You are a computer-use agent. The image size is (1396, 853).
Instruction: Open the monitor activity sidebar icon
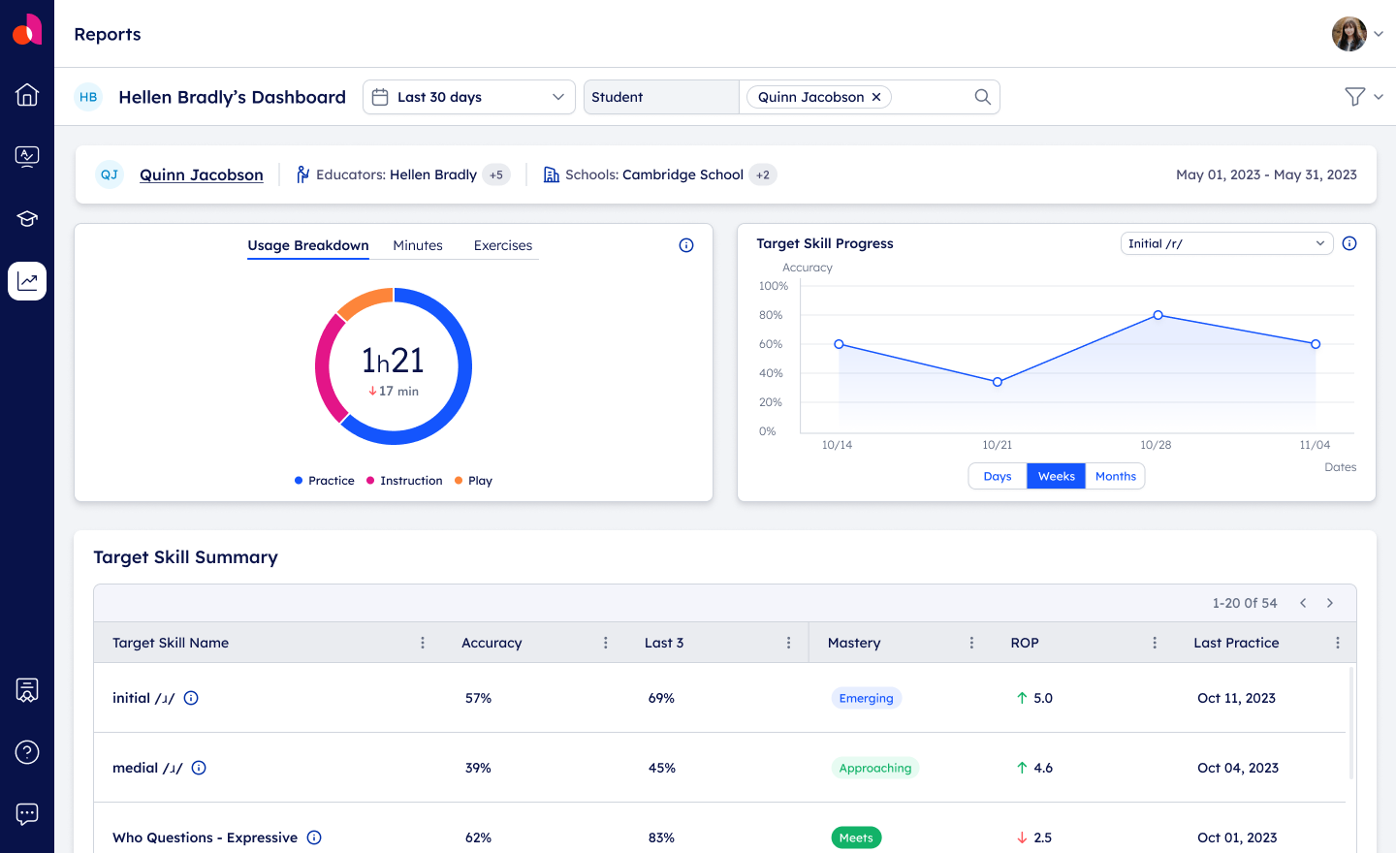coord(27,156)
